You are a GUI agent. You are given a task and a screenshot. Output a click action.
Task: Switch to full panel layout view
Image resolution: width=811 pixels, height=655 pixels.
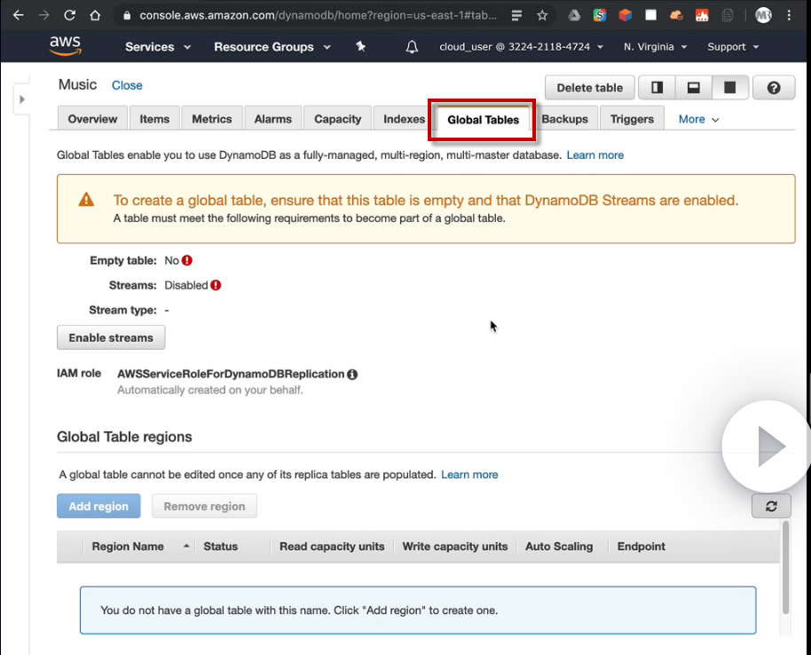click(x=730, y=87)
